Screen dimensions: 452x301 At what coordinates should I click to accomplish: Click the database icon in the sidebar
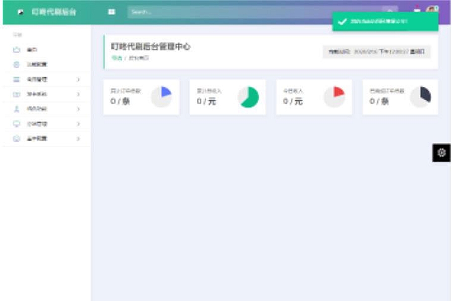17,65
